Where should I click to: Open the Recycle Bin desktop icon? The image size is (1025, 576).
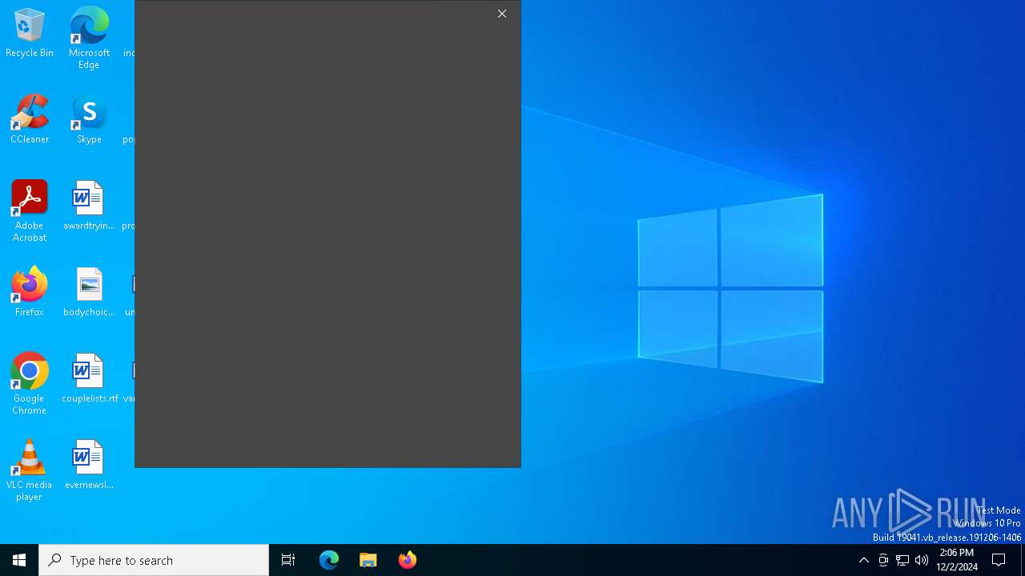[x=30, y=33]
